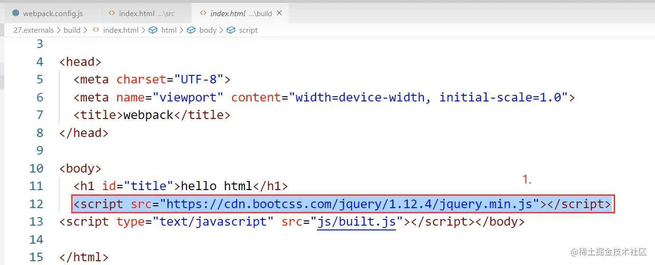Click the HTML file icon on the build tab
The image size is (655, 265).
point(204,13)
